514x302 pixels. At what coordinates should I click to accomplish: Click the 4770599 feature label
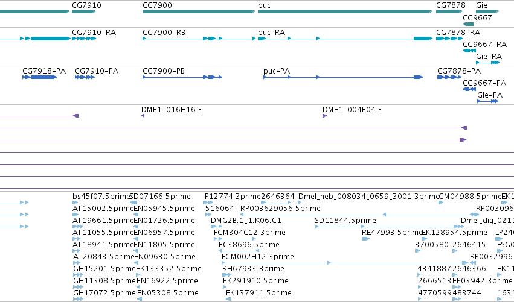(x=435, y=293)
